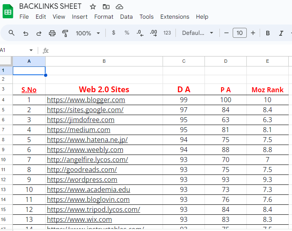Click the Undo arrow icon
The image size is (292, 231).
[26, 33]
